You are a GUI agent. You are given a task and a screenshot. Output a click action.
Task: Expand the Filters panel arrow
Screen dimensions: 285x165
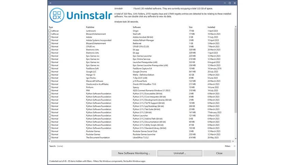(x=235, y=146)
